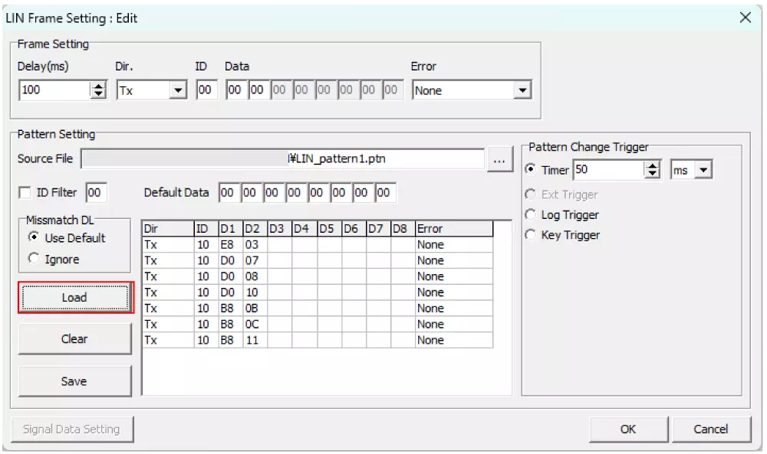Open the Error dropdown showing None
This screenshot has width=767, height=454.
coord(523,90)
